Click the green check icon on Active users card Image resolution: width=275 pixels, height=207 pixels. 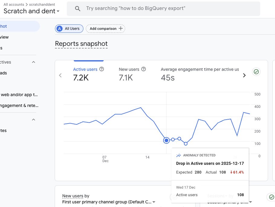tap(256, 72)
